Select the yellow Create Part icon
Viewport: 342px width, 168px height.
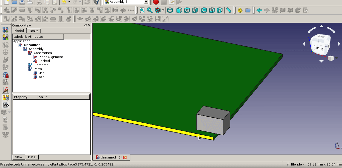[240, 10]
